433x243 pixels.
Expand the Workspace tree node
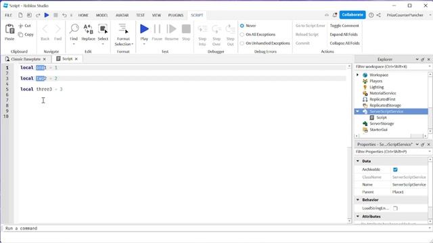pyautogui.click(x=358, y=75)
